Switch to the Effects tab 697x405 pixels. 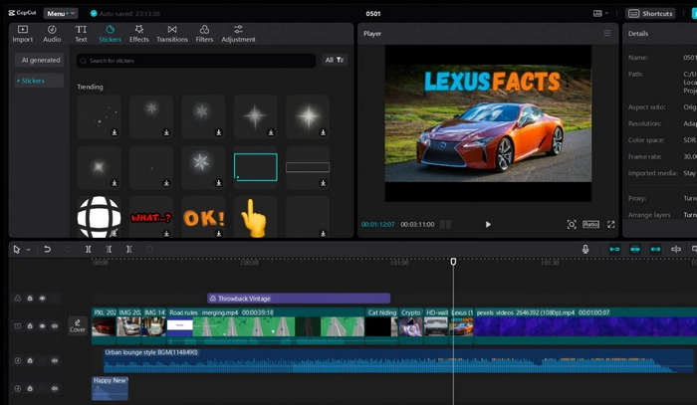[x=139, y=34]
